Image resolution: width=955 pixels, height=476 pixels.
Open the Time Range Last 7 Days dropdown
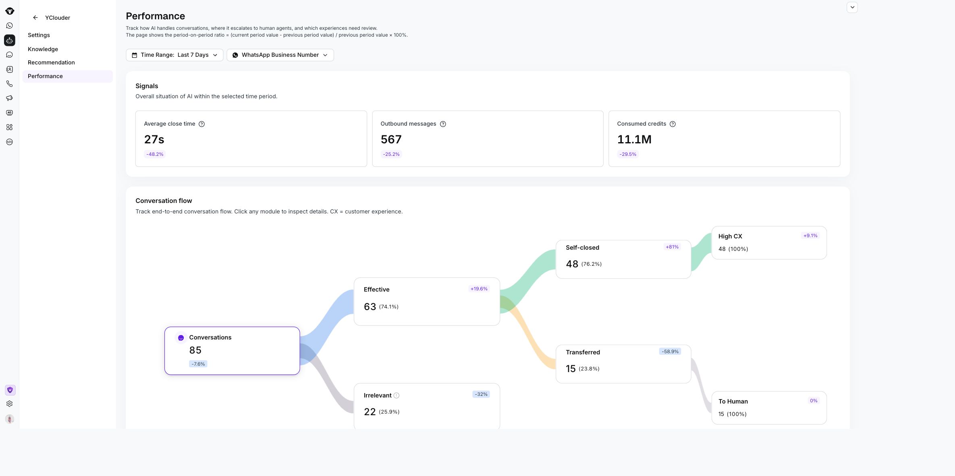tap(174, 55)
